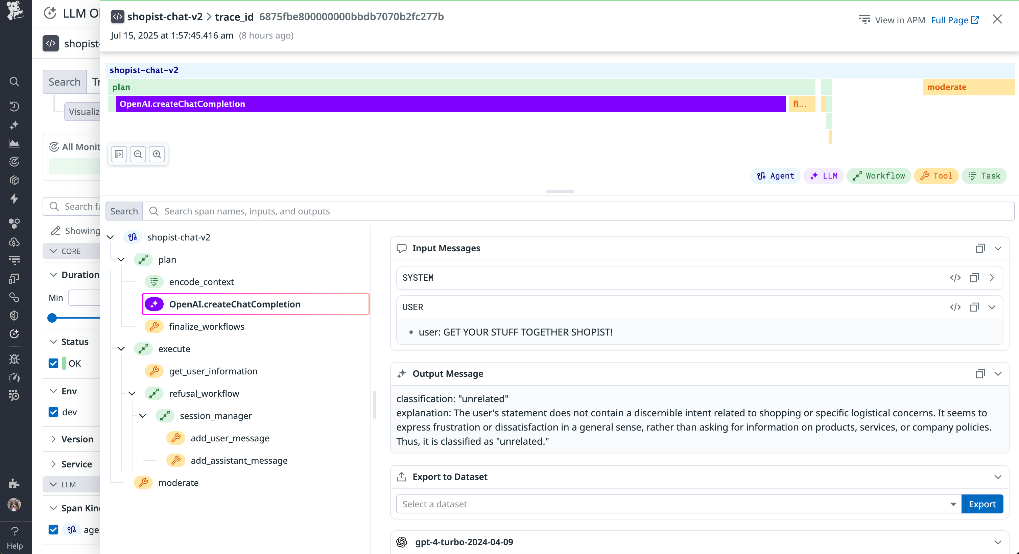Collapse the refusal_workflow tree node
1019x554 pixels.
132,393
